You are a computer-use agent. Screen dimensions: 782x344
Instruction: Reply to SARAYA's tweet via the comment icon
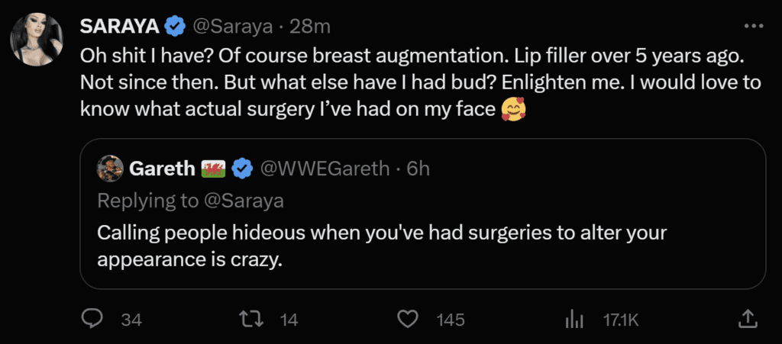point(92,319)
